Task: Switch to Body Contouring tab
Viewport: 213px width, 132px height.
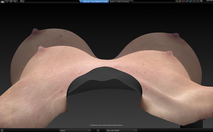Action: pos(120,2)
